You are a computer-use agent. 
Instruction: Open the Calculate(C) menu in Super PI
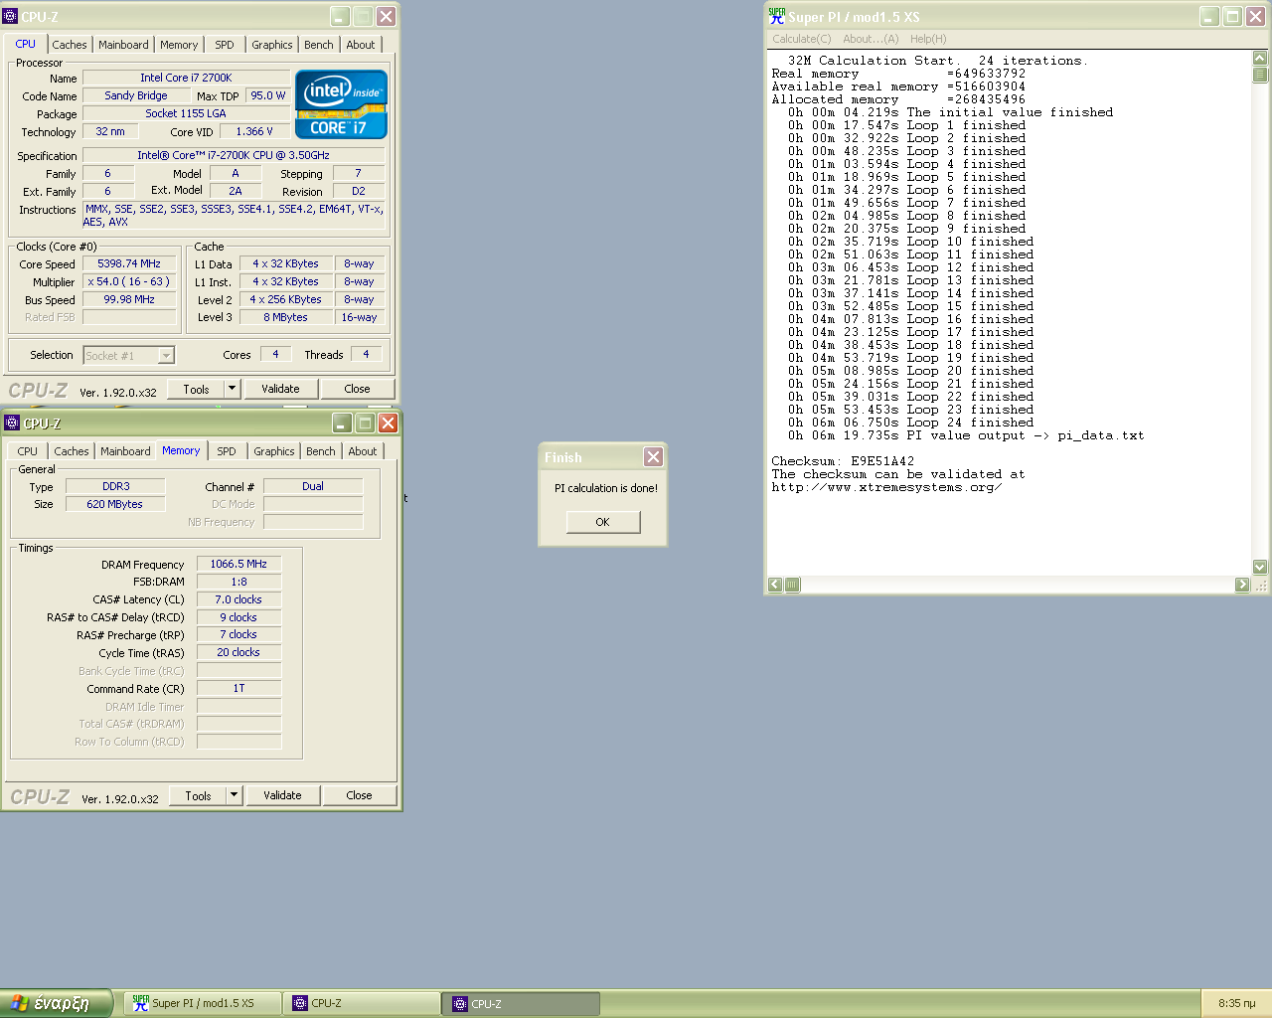801,39
